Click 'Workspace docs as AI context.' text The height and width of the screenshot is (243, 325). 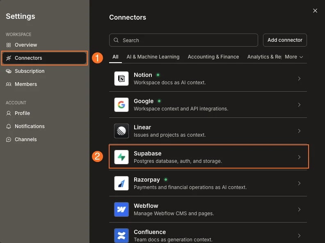tap(170, 83)
